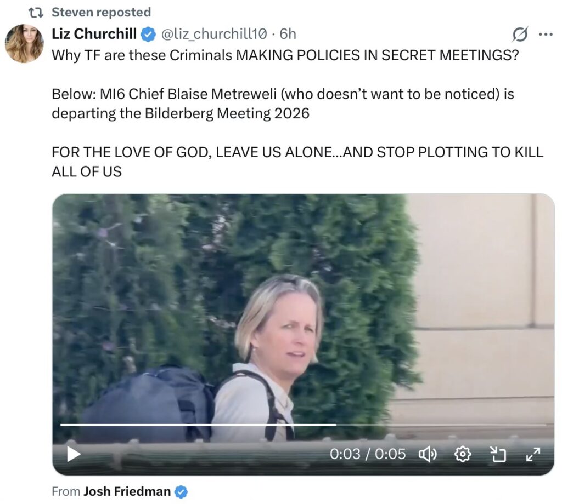
Task: Expand the video to fullscreen
Action: [x=533, y=454]
